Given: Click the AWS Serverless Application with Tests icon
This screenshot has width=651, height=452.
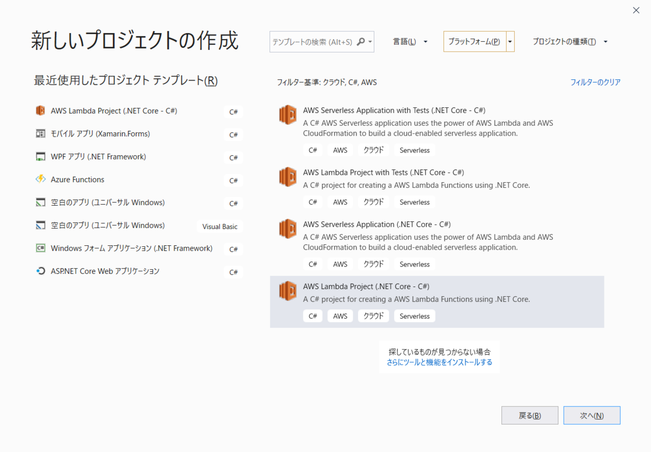Looking at the screenshot, I should tap(288, 115).
